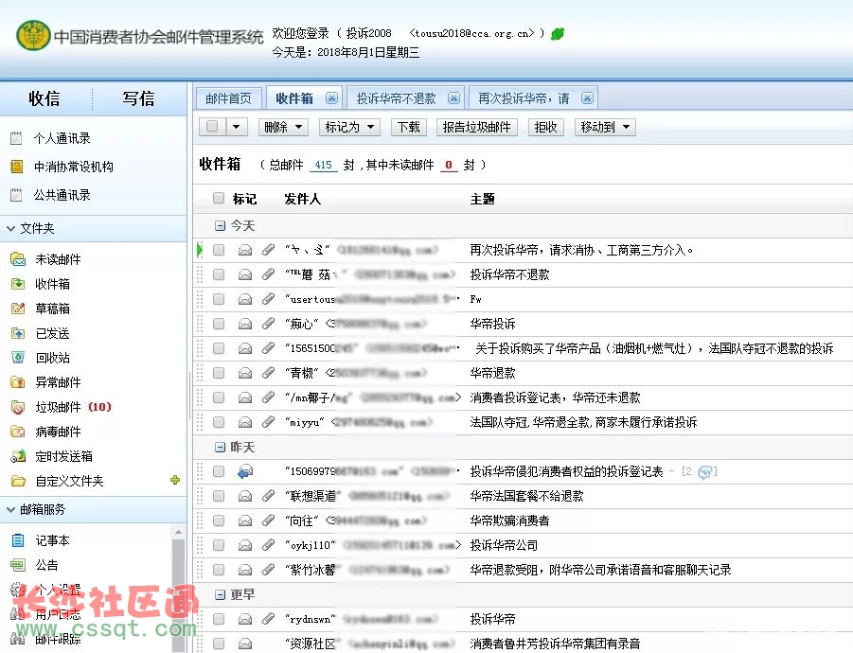Click paperclip on 华帝退款 row
This screenshot has height=653, width=853.
268,373
